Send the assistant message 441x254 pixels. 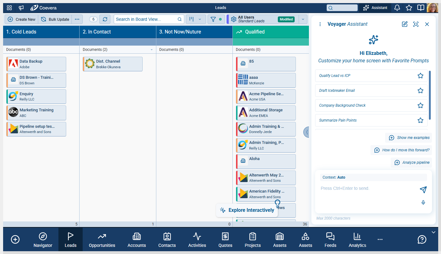[x=423, y=189]
